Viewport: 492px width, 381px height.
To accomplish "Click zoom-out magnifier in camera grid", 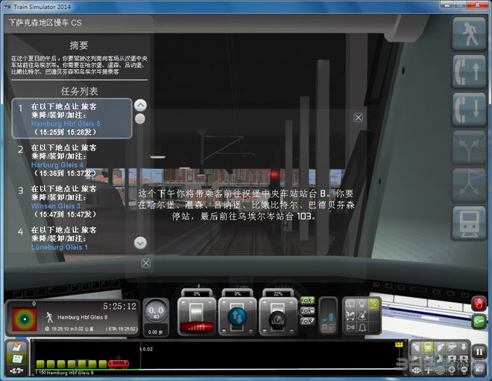I will (x=464, y=371).
